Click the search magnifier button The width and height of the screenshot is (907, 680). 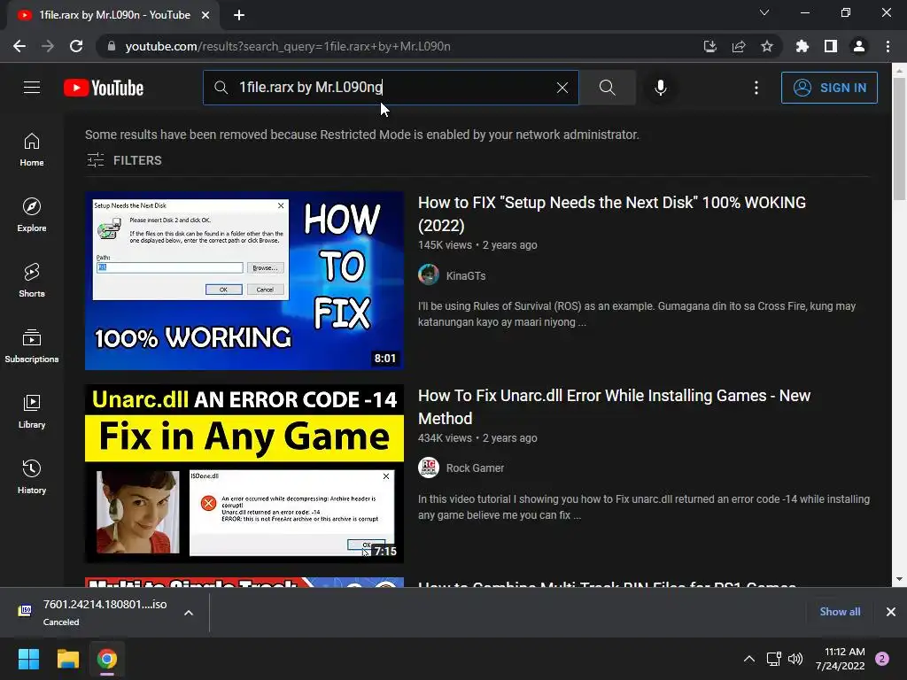pos(608,88)
